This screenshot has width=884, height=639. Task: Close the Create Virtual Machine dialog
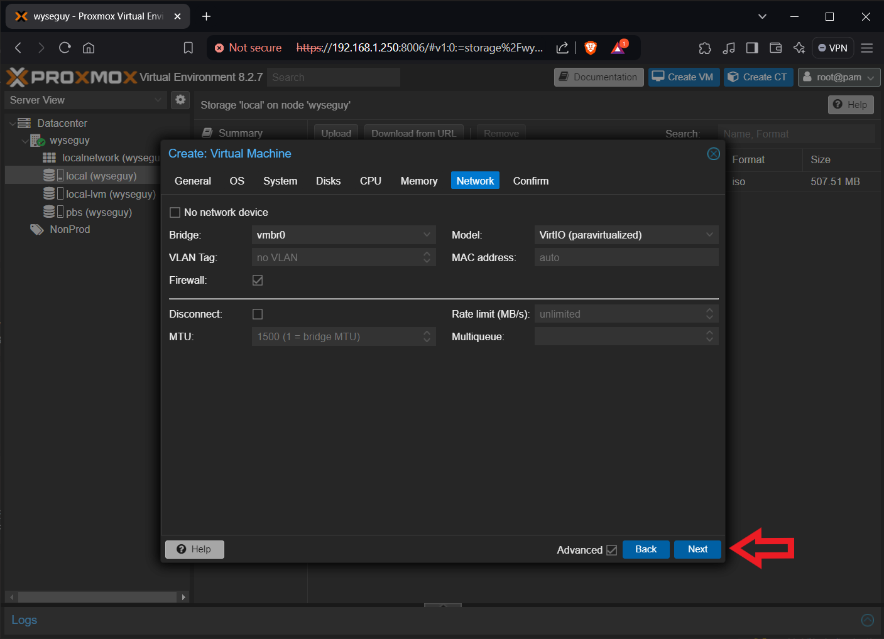(x=714, y=154)
